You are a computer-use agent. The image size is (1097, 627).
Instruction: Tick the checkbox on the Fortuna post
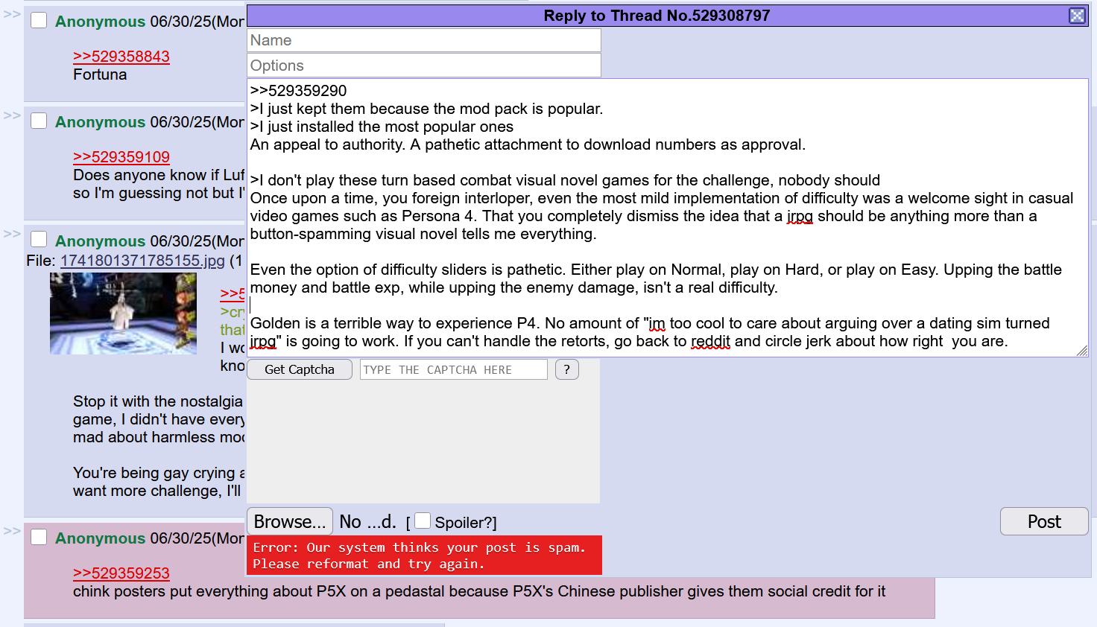39,20
